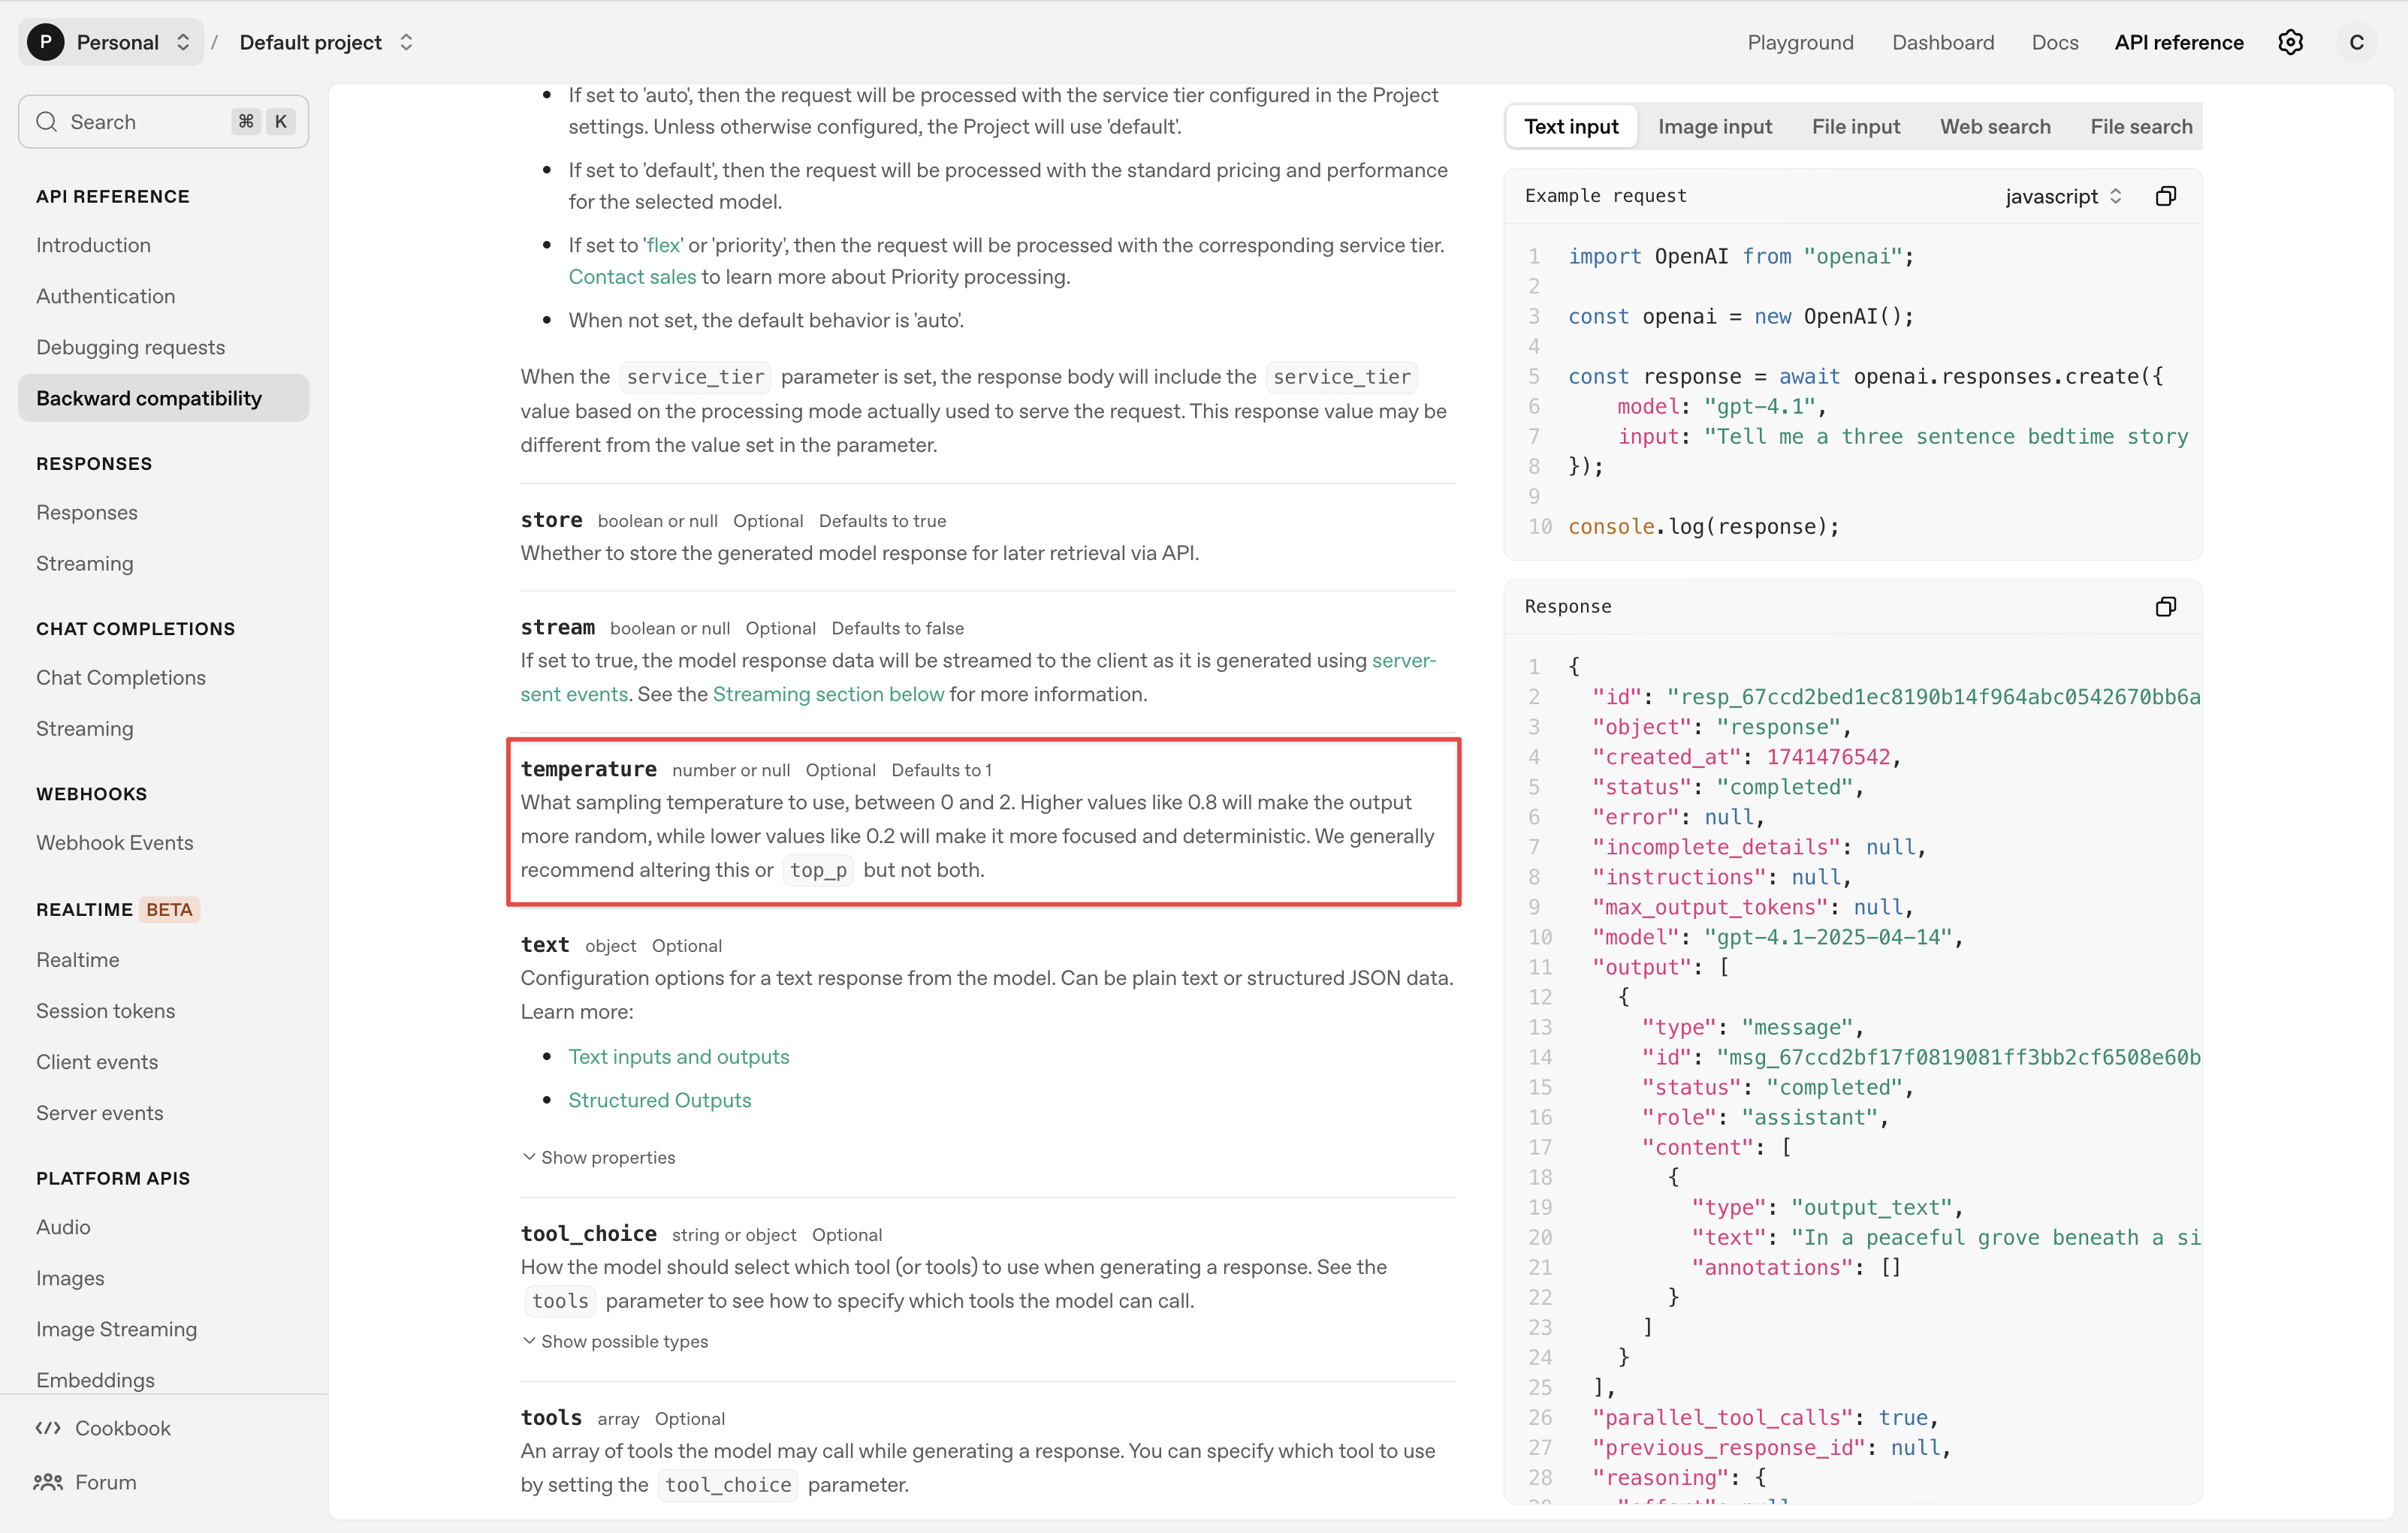Screen dimensions: 2408x1533
Task: Open Playground in top navigation
Action: pyautogui.click(x=1800, y=42)
